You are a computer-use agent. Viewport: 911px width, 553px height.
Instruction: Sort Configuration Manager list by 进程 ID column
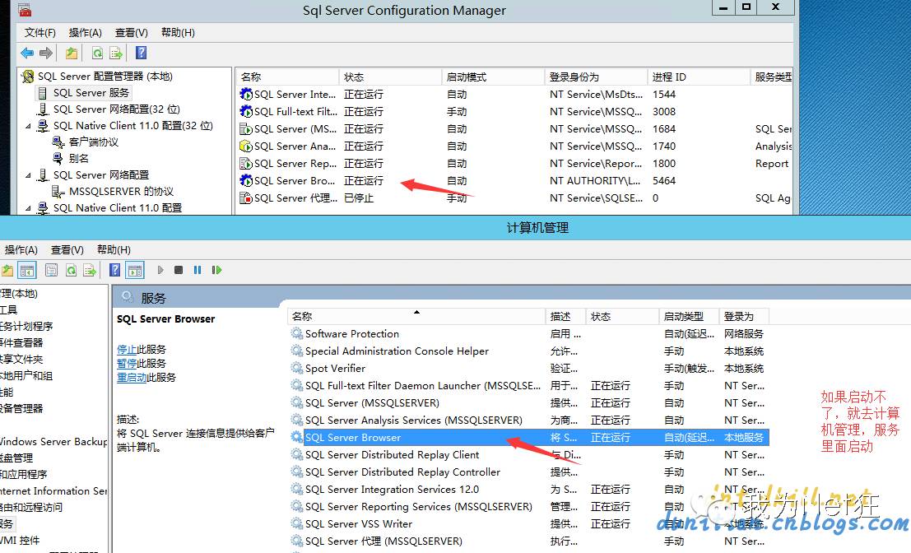click(x=699, y=77)
